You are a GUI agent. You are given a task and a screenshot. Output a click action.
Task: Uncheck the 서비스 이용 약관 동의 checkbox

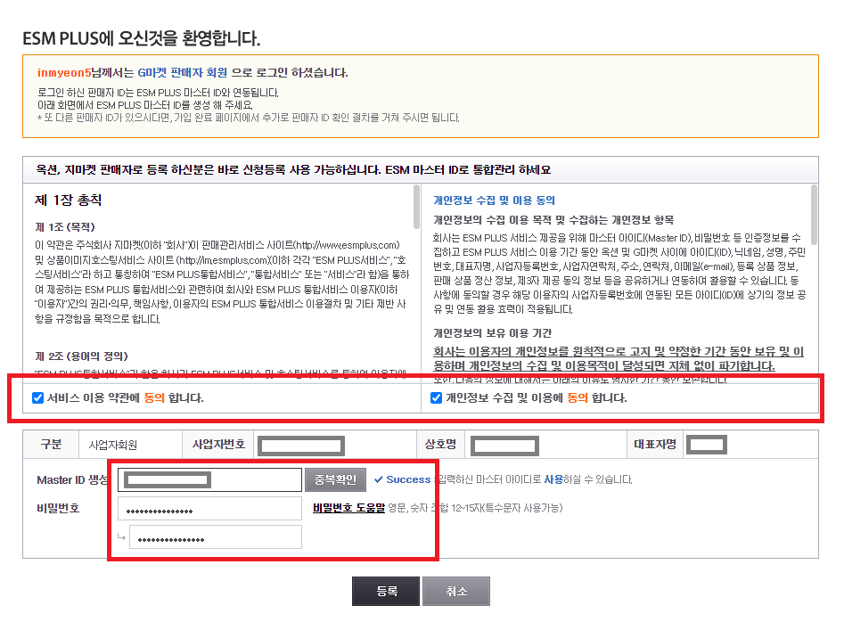tap(37, 398)
